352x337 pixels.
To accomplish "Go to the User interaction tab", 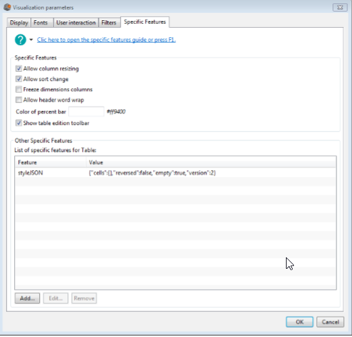I will pyautogui.click(x=76, y=23).
